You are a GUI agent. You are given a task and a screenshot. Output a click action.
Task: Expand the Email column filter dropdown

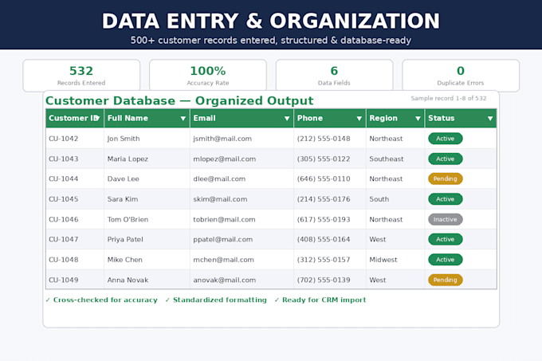coord(287,119)
